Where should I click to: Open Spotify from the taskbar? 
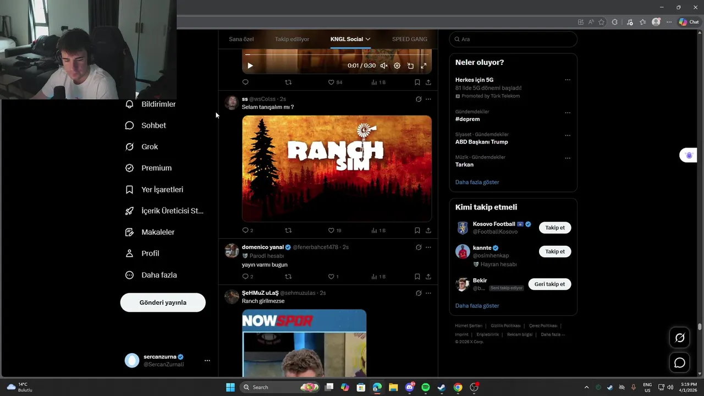[426, 387]
